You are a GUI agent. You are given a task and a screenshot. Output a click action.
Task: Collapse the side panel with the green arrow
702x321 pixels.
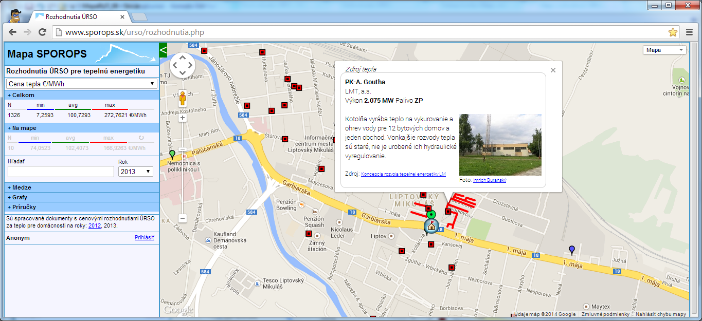coord(164,50)
